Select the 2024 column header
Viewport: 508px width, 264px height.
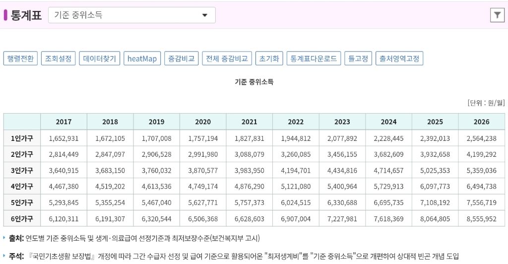coord(388,122)
